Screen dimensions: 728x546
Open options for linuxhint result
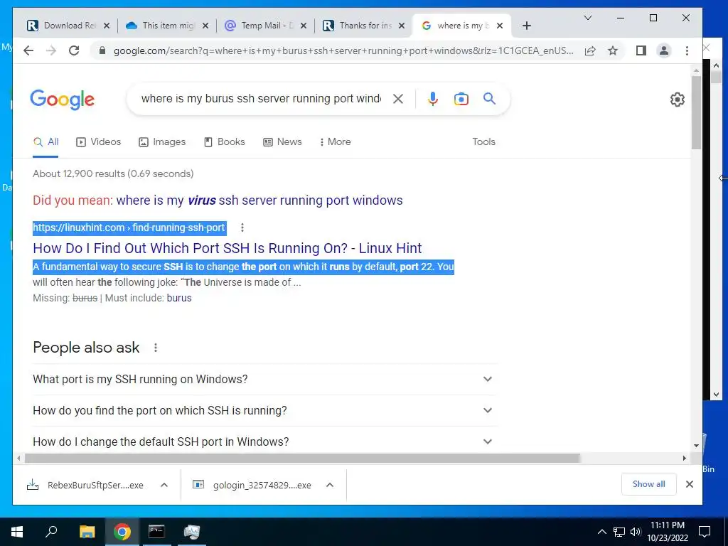click(x=242, y=227)
